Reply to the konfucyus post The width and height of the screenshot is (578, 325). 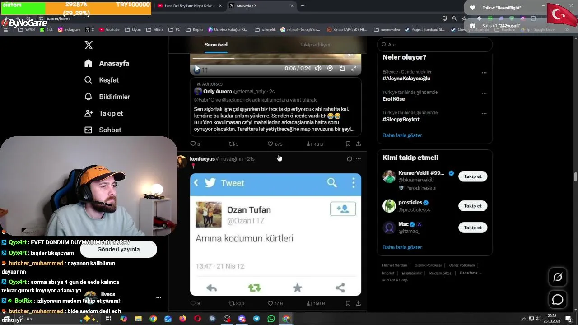click(195, 303)
